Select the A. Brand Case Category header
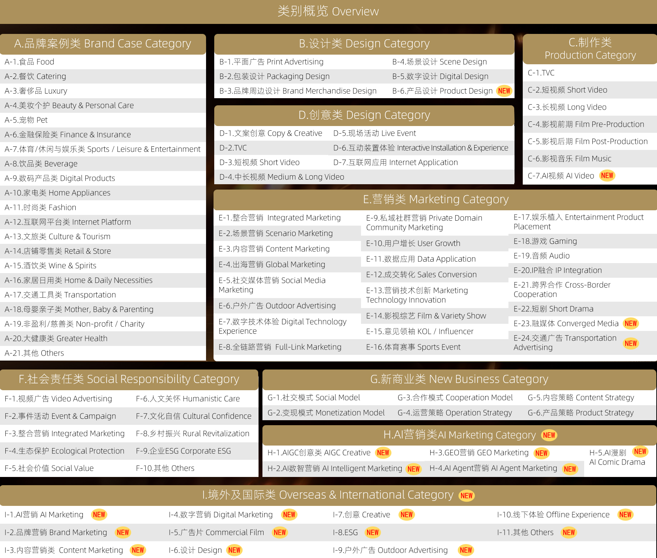Viewport: 657px width, 558px height. coord(103,44)
